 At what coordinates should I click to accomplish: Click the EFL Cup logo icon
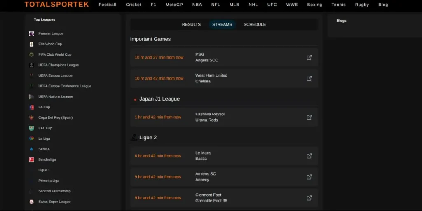tap(31, 128)
